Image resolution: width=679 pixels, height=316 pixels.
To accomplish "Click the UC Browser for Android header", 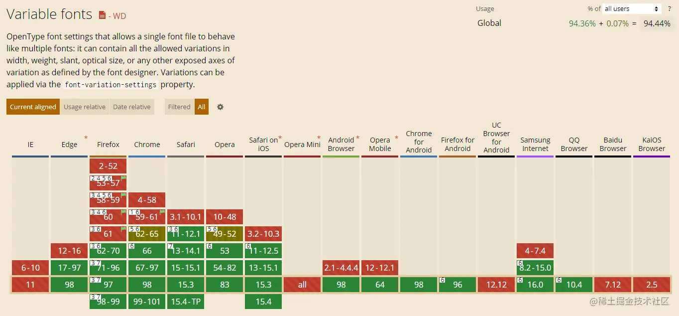I will coord(496,138).
